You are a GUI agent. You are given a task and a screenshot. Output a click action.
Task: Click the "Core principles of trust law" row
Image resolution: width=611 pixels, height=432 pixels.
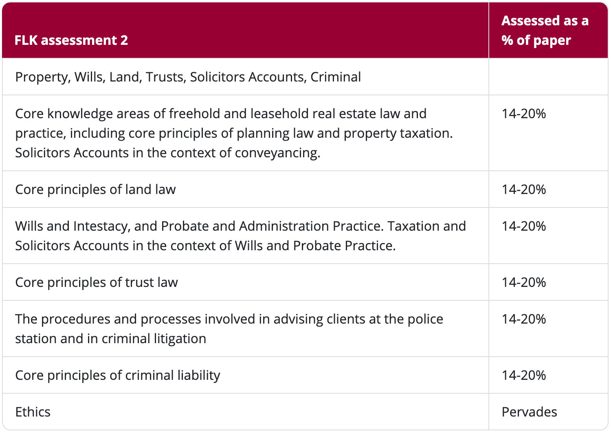click(97, 282)
